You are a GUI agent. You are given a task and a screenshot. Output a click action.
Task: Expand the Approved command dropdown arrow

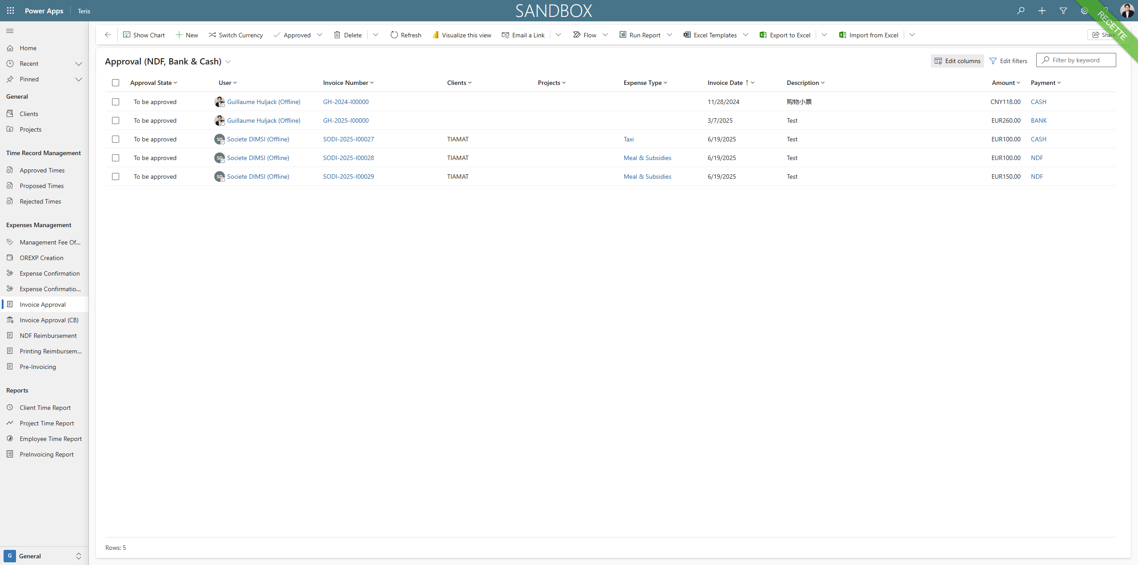tap(320, 35)
